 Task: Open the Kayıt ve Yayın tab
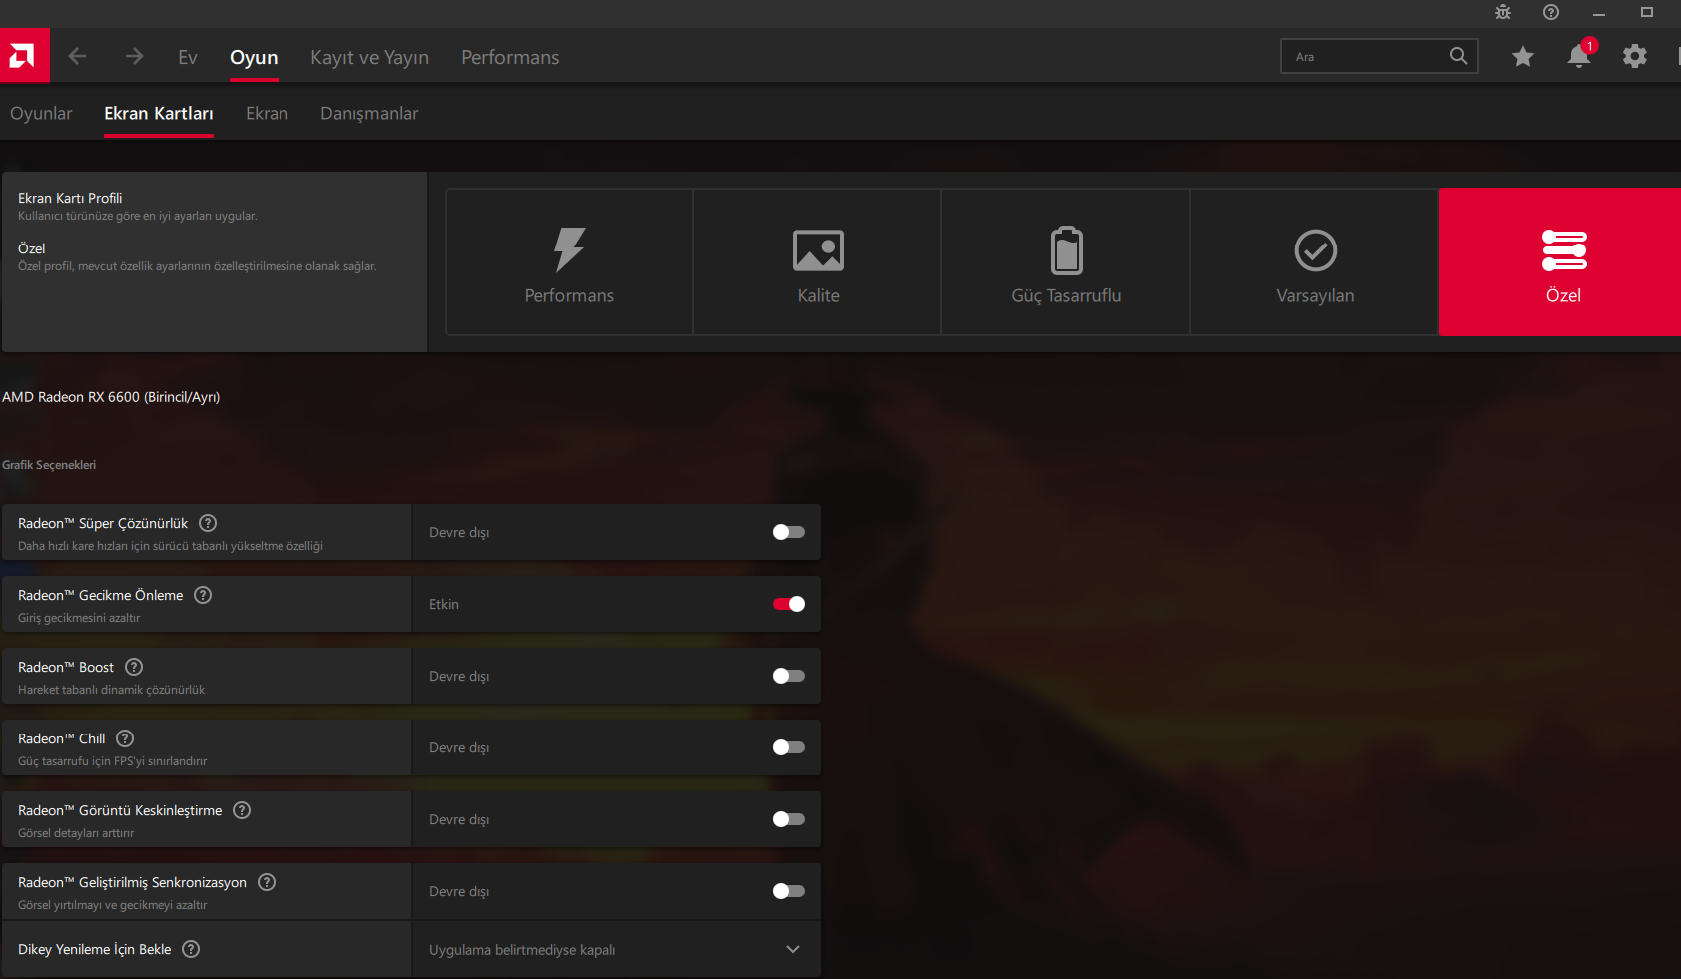[x=369, y=57]
